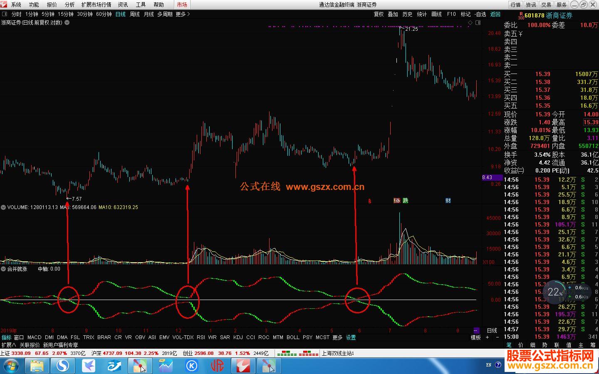The height and width of the screenshot is (374, 599).
Task: Click 模板 at the bottom of the chart
Action: (475, 337)
